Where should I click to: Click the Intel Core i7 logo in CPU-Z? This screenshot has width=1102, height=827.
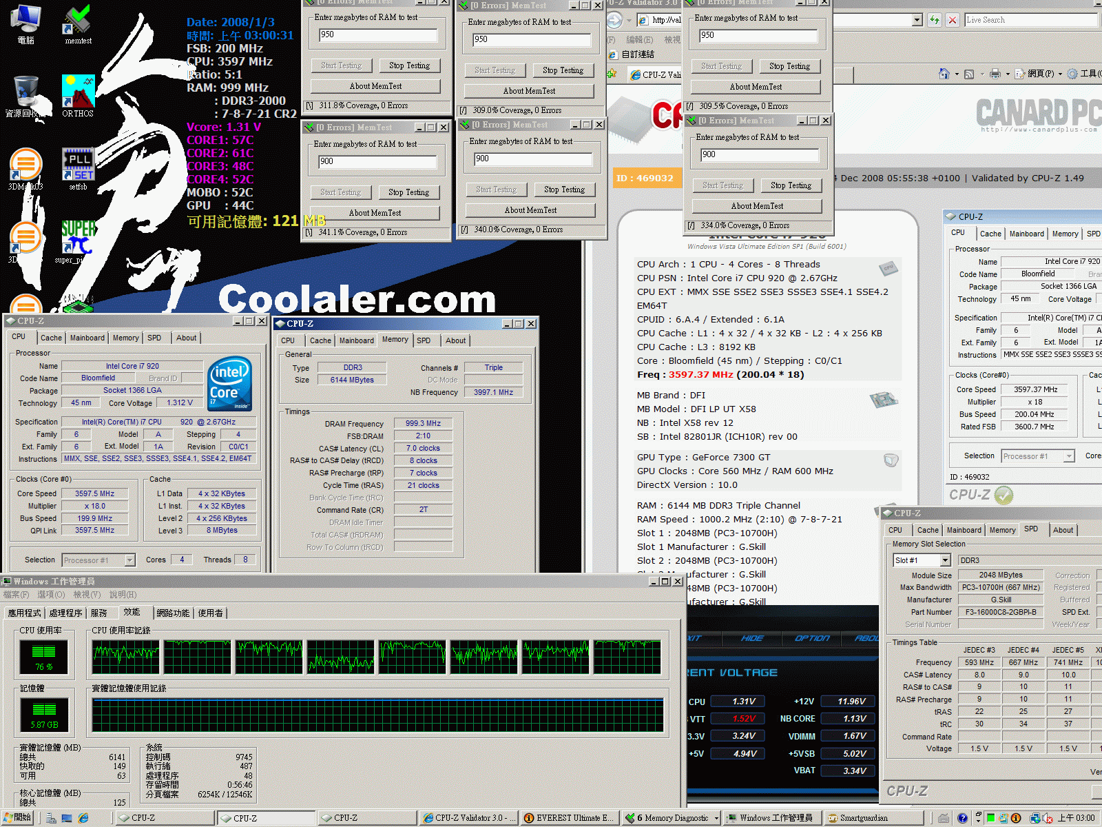(229, 384)
